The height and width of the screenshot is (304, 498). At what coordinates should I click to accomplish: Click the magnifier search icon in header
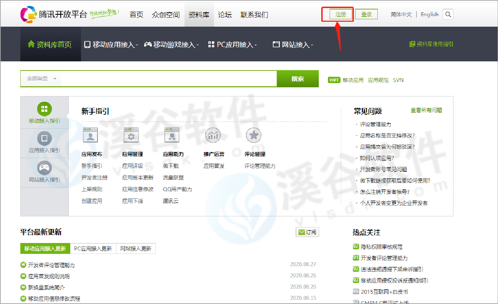448,14
